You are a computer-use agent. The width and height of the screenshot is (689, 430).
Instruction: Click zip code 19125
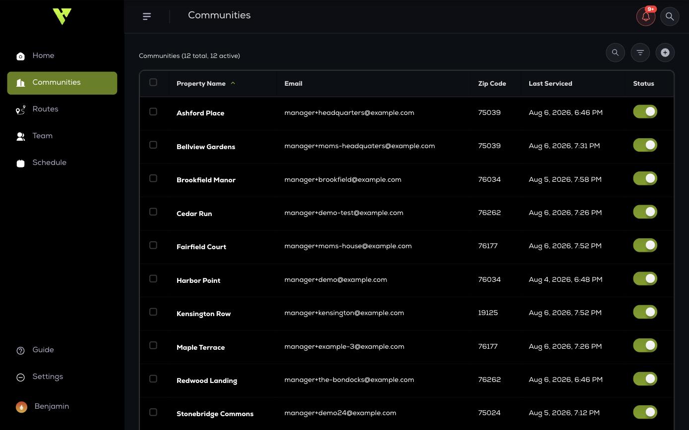coord(488,313)
